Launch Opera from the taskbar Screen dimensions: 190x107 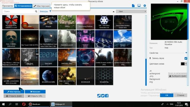(24, 104)
